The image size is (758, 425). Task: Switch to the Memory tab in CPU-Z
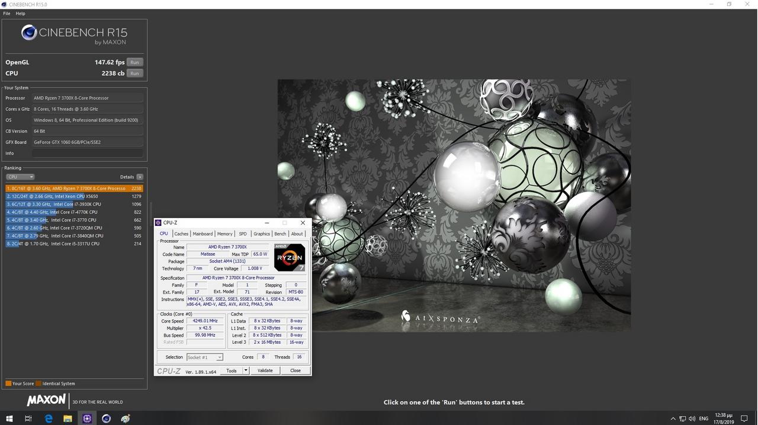click(x=224, y=234)
